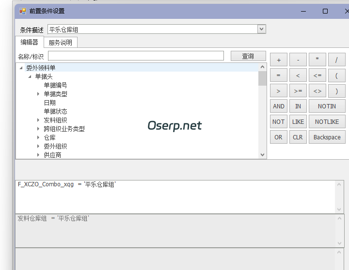Click expression box scroll-down arrow
This screenshot has height=270, width=349.
tap(339, 210)
